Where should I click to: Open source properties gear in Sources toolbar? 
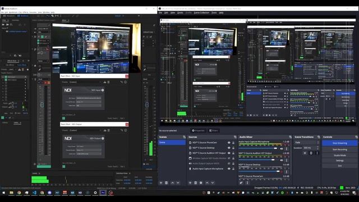click(201, 183)
